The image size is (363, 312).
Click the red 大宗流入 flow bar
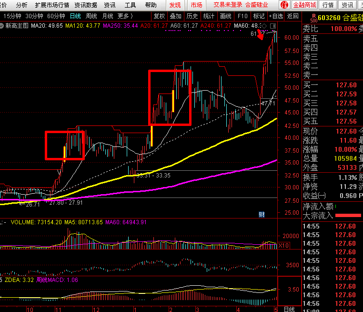coord(349,216)
